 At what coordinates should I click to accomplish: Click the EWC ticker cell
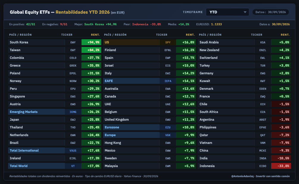click(x=168, y=97)
